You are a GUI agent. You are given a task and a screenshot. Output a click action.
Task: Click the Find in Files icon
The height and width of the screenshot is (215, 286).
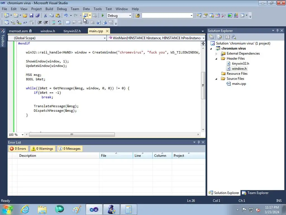pos(137,16)
